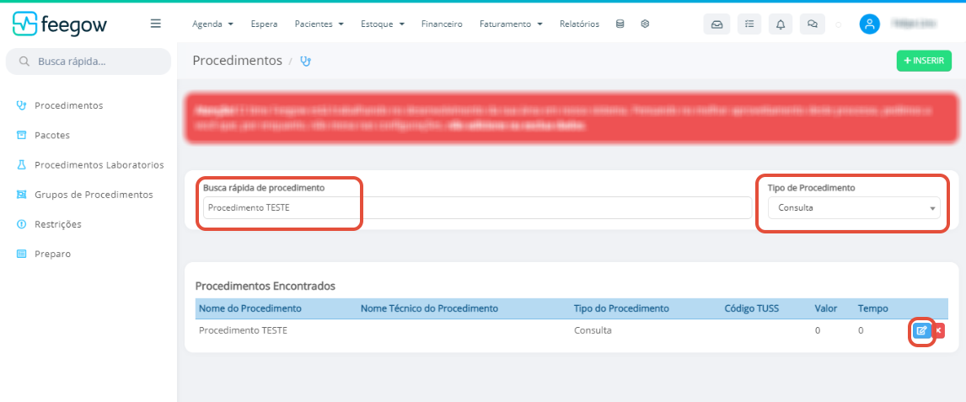Image resolution: width=966 pixels, height=402 pixels.
Task: Click the green INSERIR button
Action: [x=924, y=61]
